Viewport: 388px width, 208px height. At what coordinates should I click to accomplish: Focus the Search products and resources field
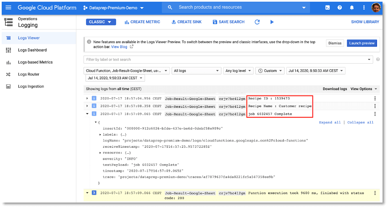pyautogui.click(x=236, y=8)
